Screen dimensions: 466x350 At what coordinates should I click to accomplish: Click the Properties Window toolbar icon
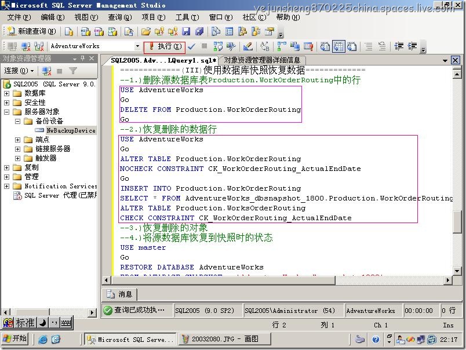(270, 31)
